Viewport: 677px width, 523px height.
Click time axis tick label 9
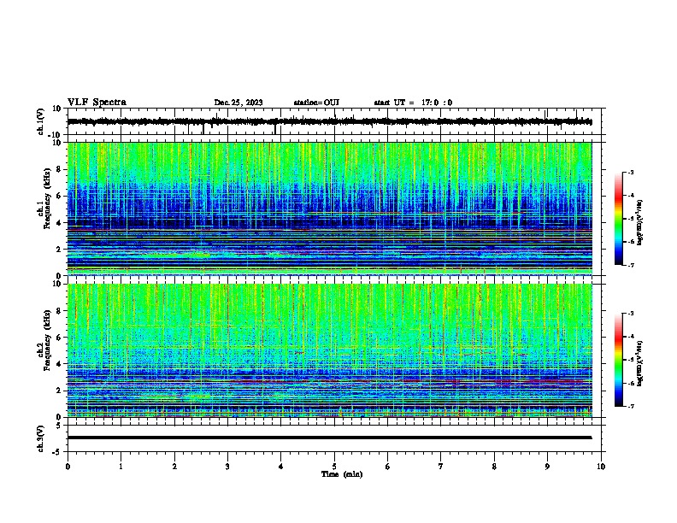(547, 467)
